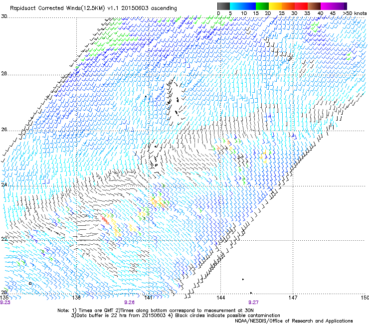The height and width of the screenshot is (324, 369).
Task: Click the purple time stamp '9:26'
Action: [x=129, y=303]
